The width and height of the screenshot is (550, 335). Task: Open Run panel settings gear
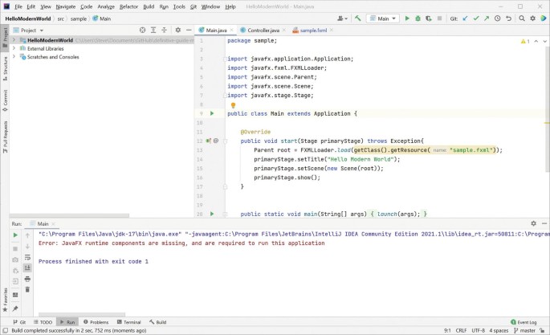click(533, 223)
